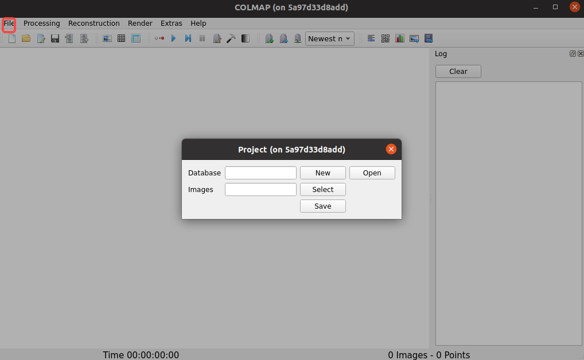Click the New project blank page icon

[x=12, y=38]
